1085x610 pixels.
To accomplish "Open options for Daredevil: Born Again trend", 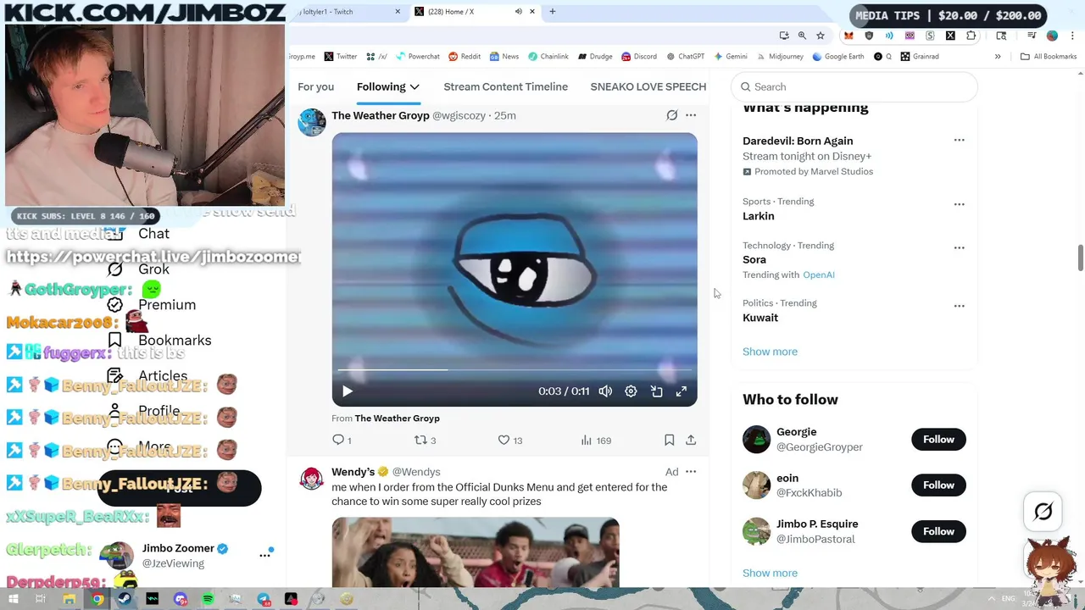I will pyautogui.click(x=959, y=140).
